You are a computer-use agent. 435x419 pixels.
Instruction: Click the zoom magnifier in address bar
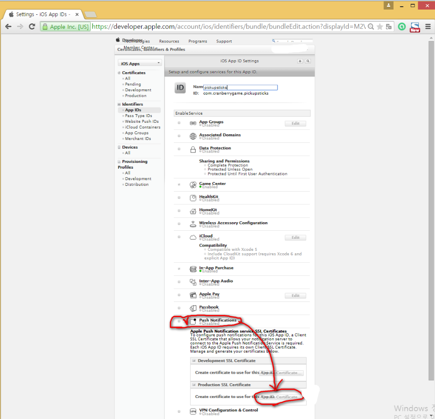coord(371,27)
